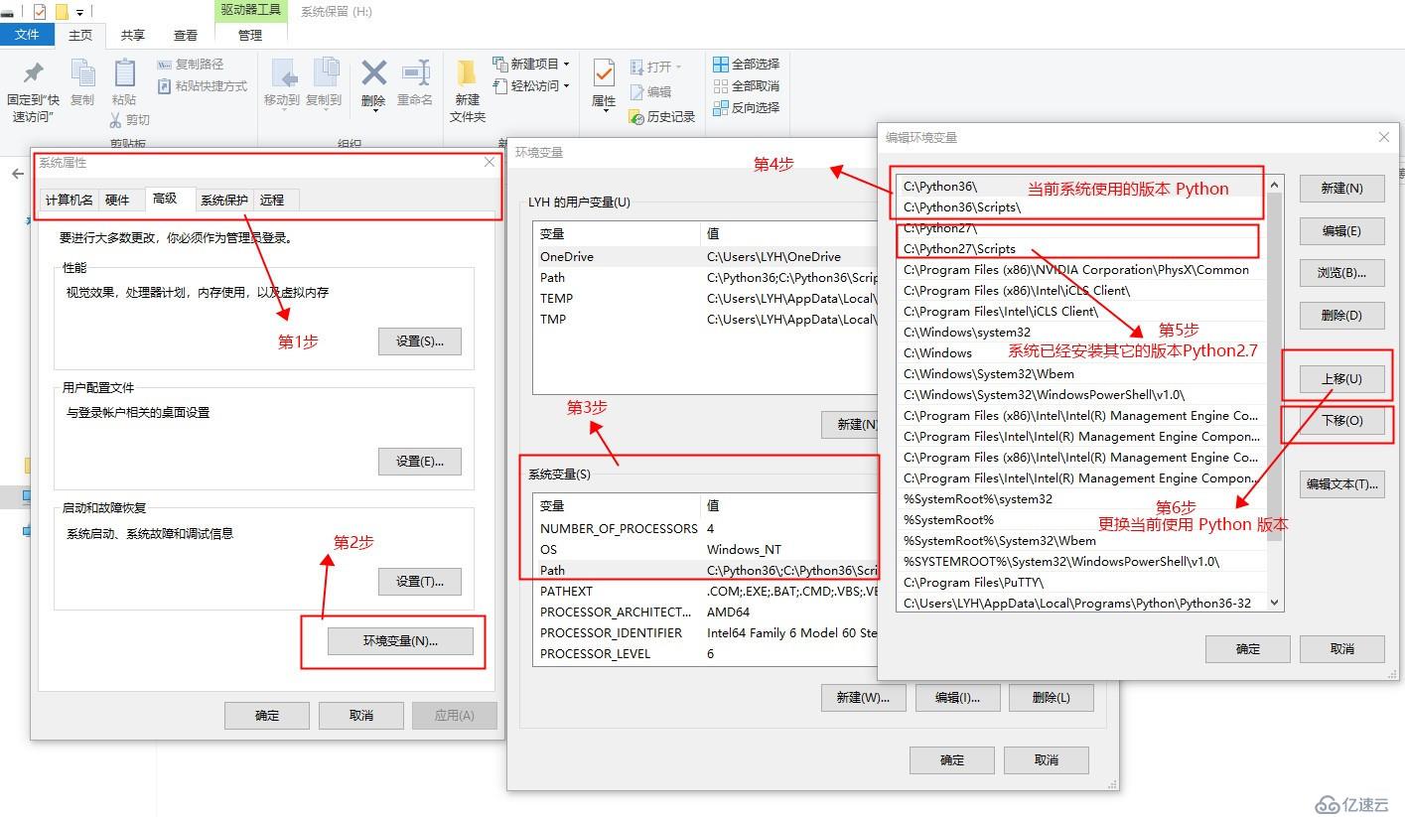Select C:\Program Files\PuTTY\ entry

click(x=1081, y=583)
